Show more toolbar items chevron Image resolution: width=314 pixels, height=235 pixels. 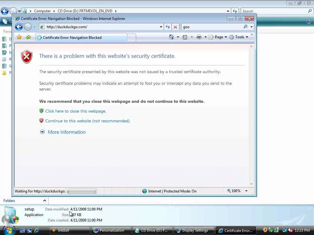point(252,35)
